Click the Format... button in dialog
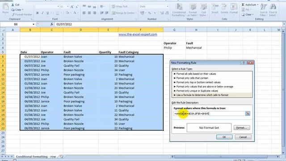The width and height of the screenshot is (286, 161). pos(242,128)
